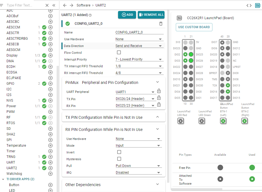This screenshot has height=192, width=262.
Task: Open the Pull dropdown
Action: coord(139,166)
